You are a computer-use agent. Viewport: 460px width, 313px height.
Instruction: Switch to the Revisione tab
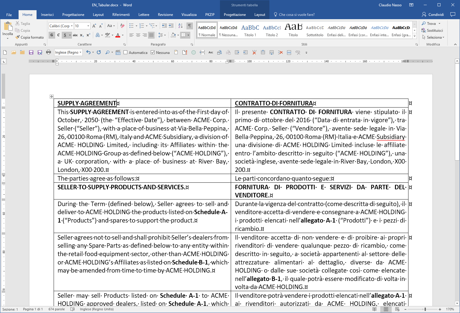click(165, 15)
